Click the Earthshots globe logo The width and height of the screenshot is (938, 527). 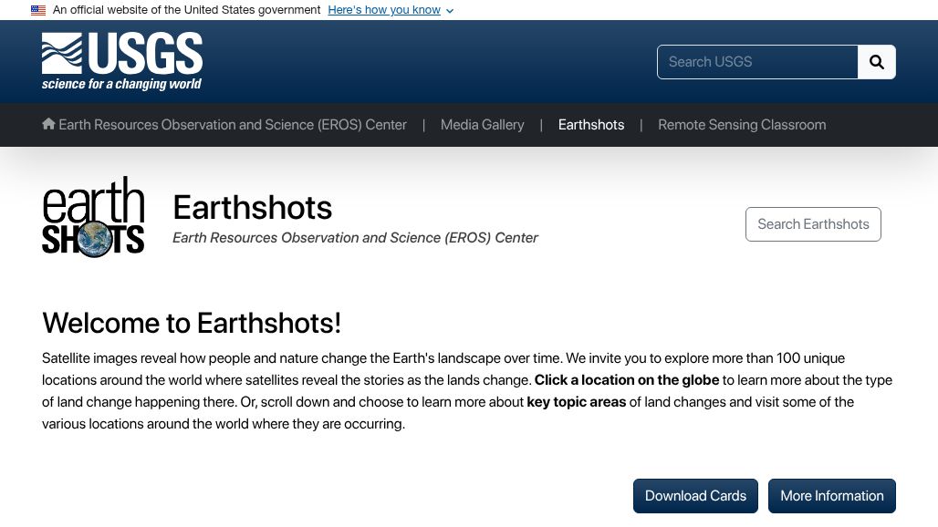[x=93, y=217]
